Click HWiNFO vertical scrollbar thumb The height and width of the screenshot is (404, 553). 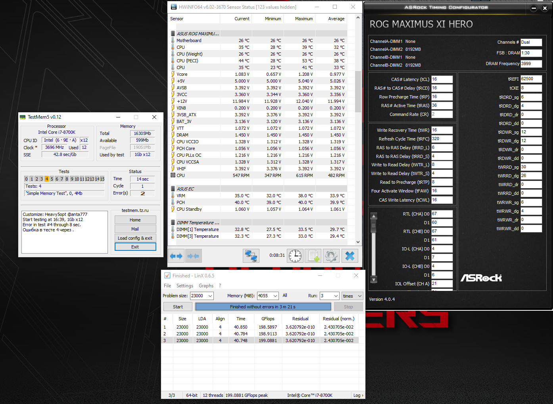point(358,91)
